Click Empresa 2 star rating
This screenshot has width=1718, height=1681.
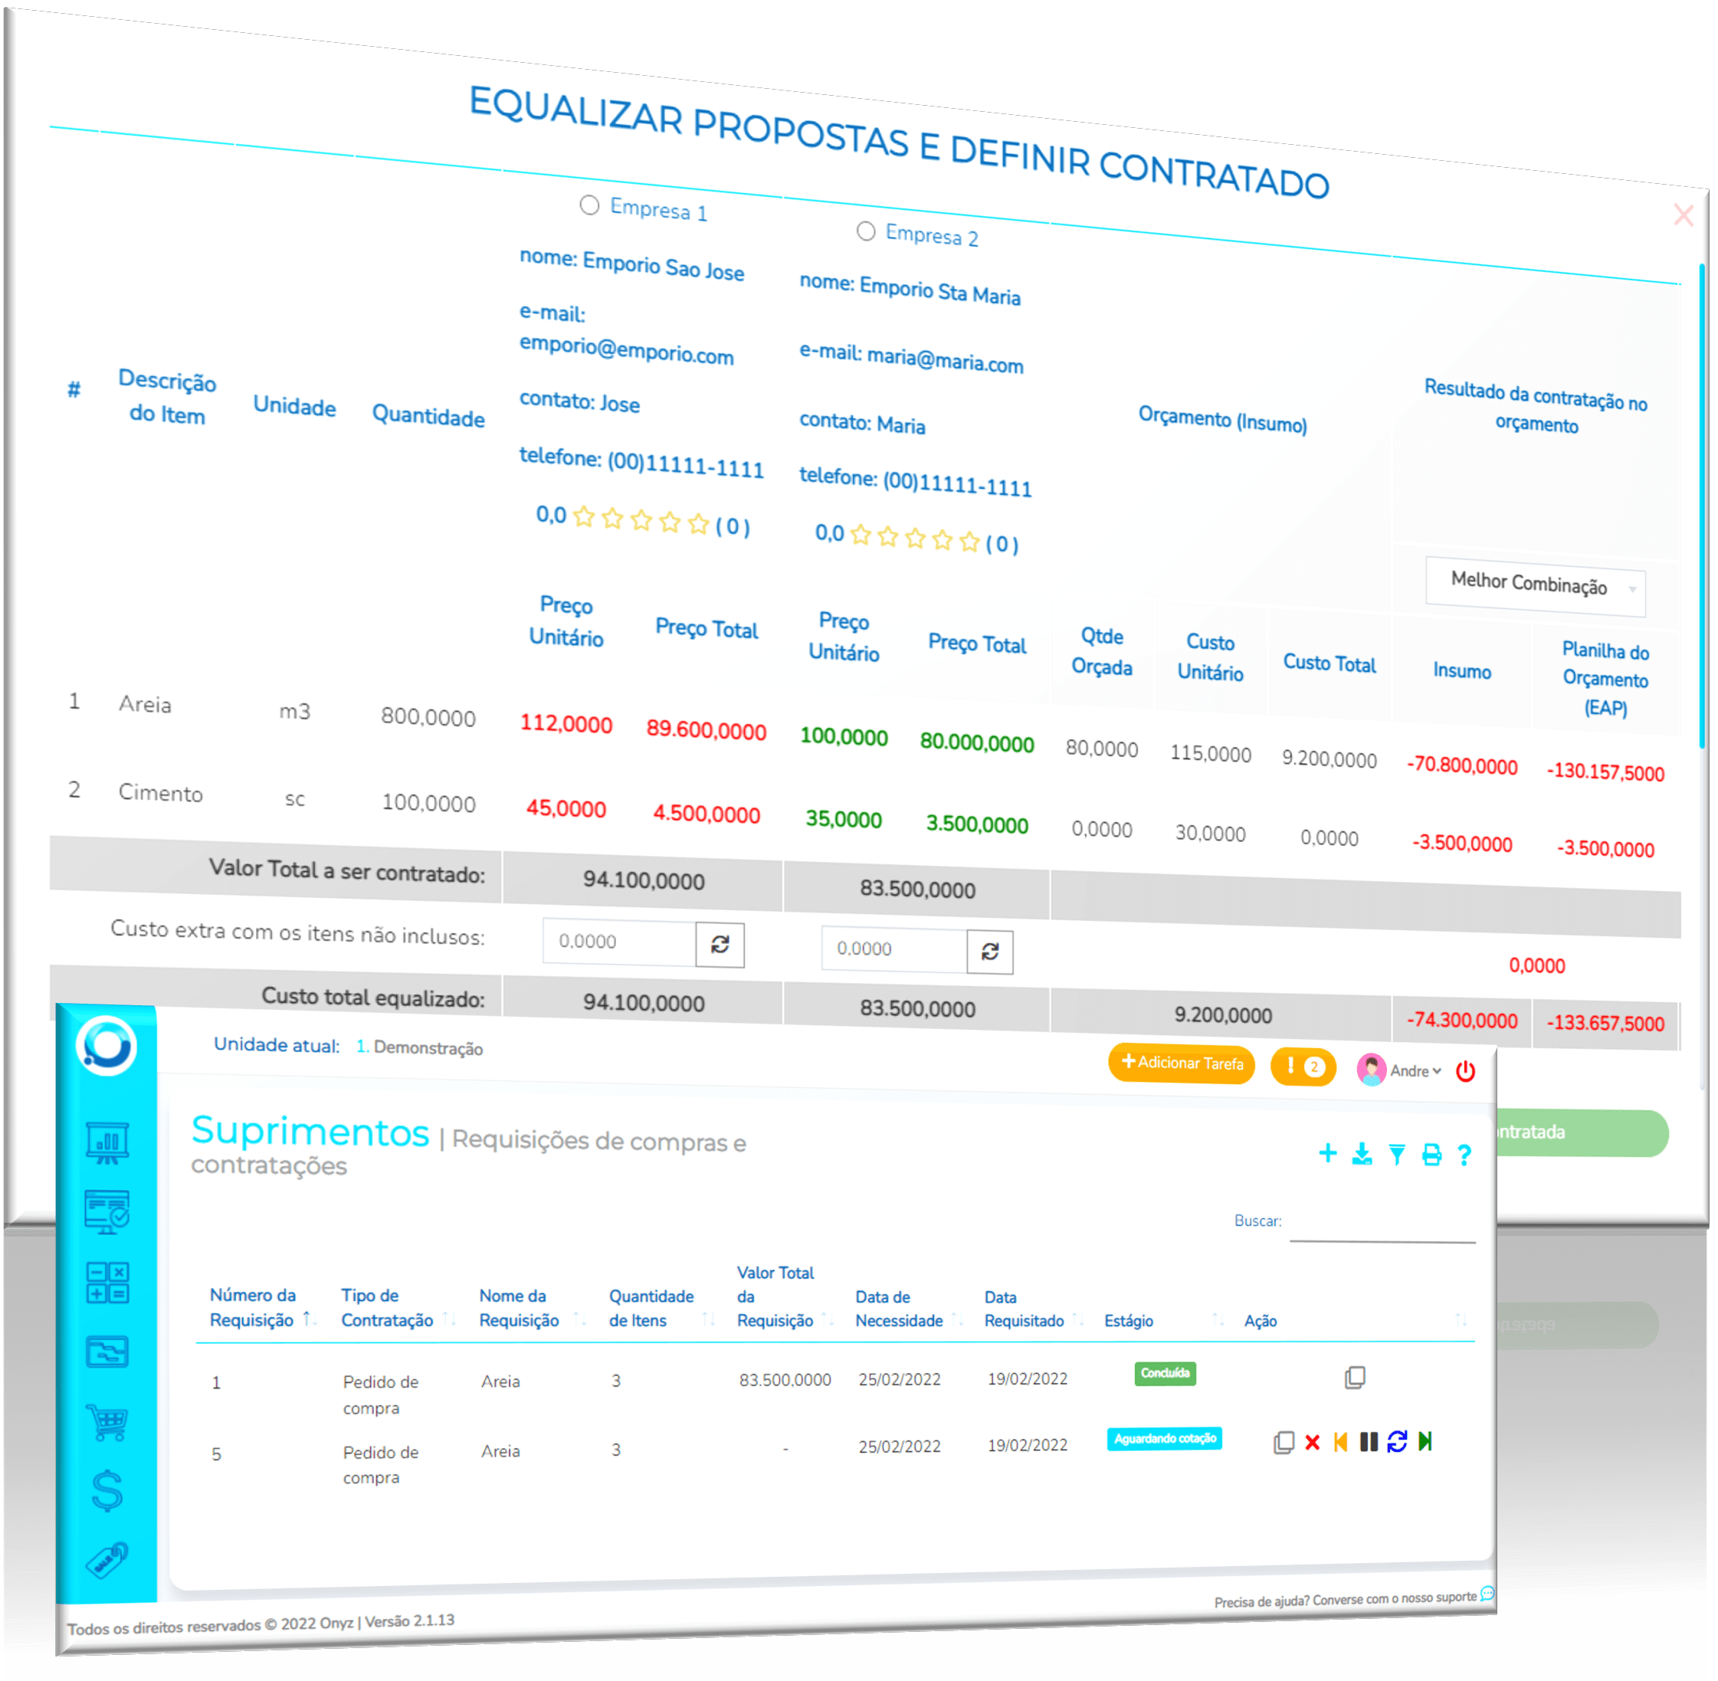tap(916, 539)
